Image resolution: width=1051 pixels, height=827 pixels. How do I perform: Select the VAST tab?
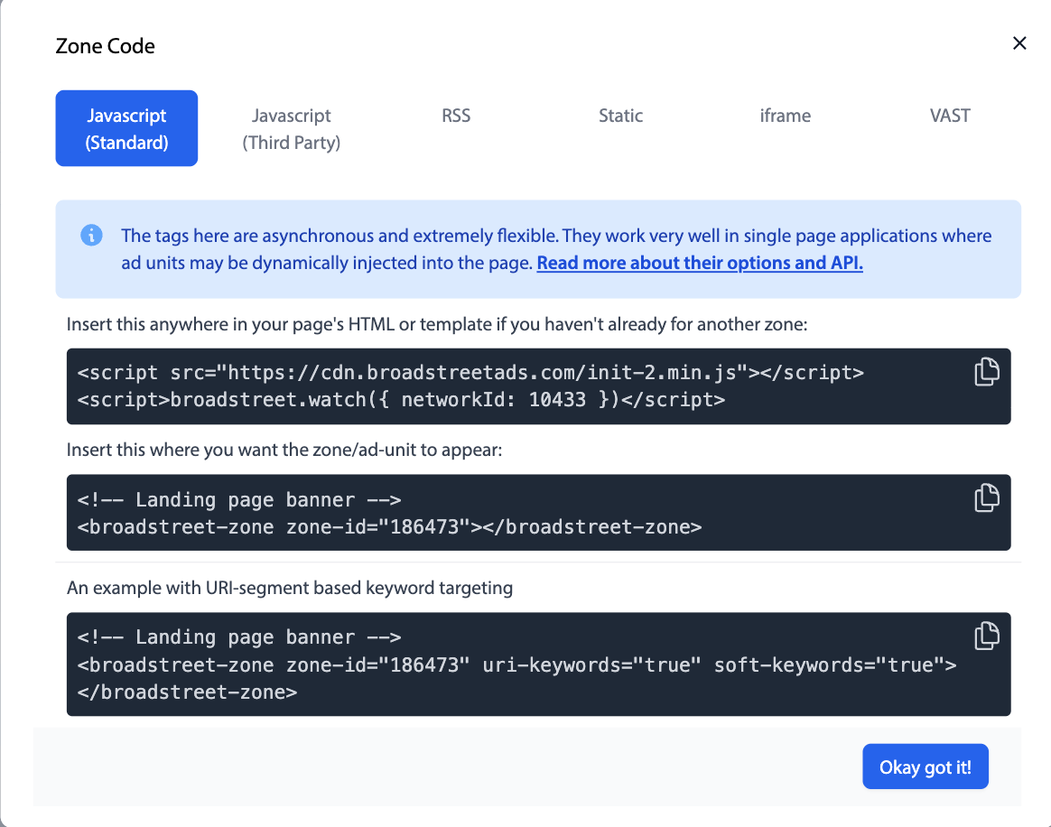(x=950, y=116)
